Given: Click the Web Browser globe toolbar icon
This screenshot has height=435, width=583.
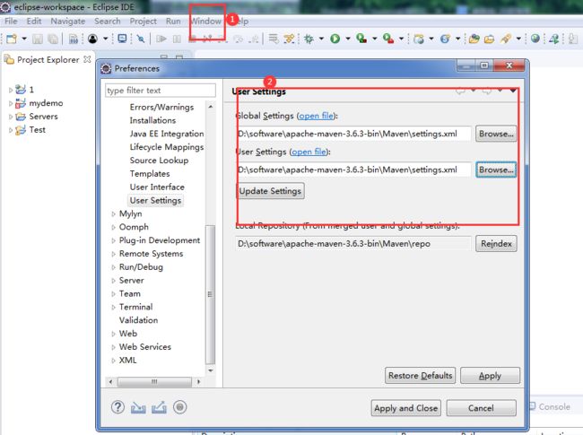Looking at the screenshot, I should point(535,39).
